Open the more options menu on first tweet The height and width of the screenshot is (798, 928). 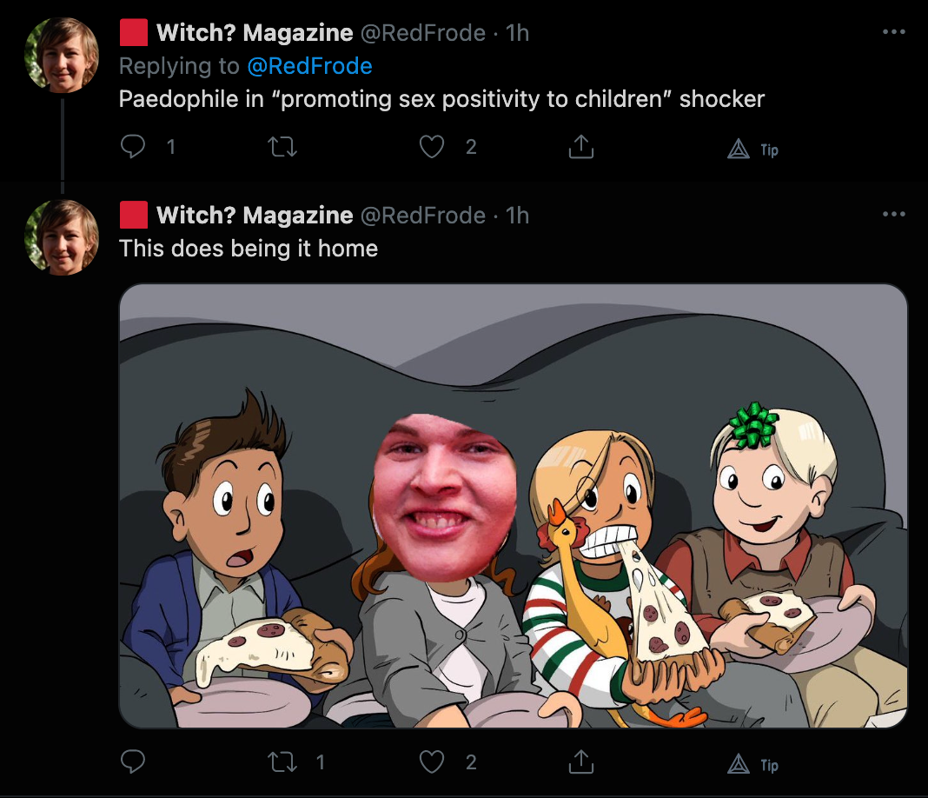click(893, 32)
